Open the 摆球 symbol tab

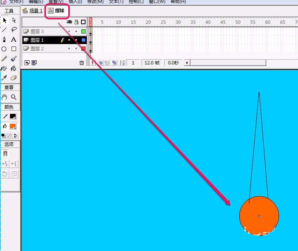pos(57,11)
